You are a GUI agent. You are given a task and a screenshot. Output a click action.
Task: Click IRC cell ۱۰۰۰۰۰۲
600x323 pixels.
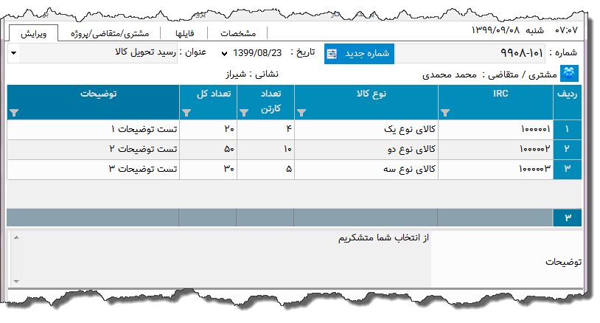[495, 149]
